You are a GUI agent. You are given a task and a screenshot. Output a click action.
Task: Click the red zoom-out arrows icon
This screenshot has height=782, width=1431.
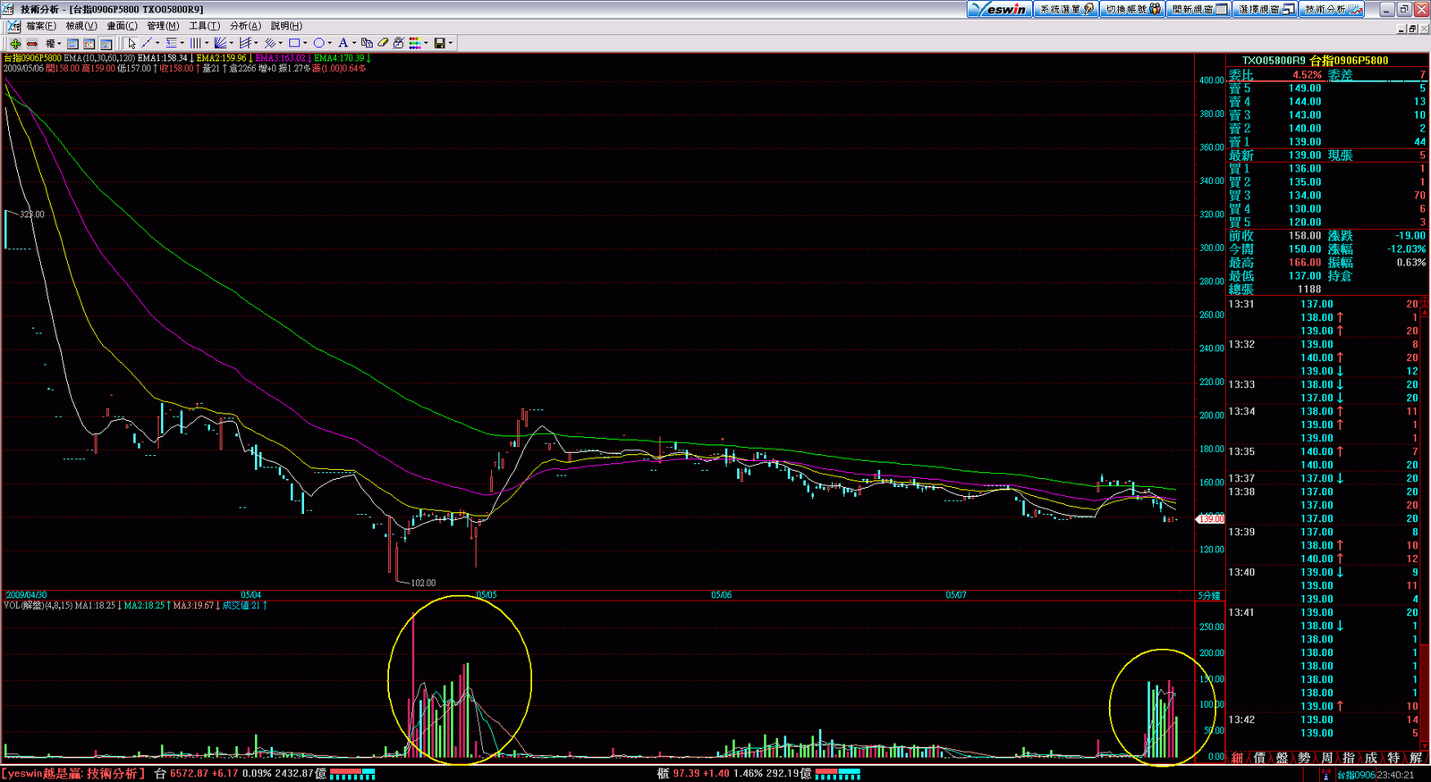click(32, 43)
